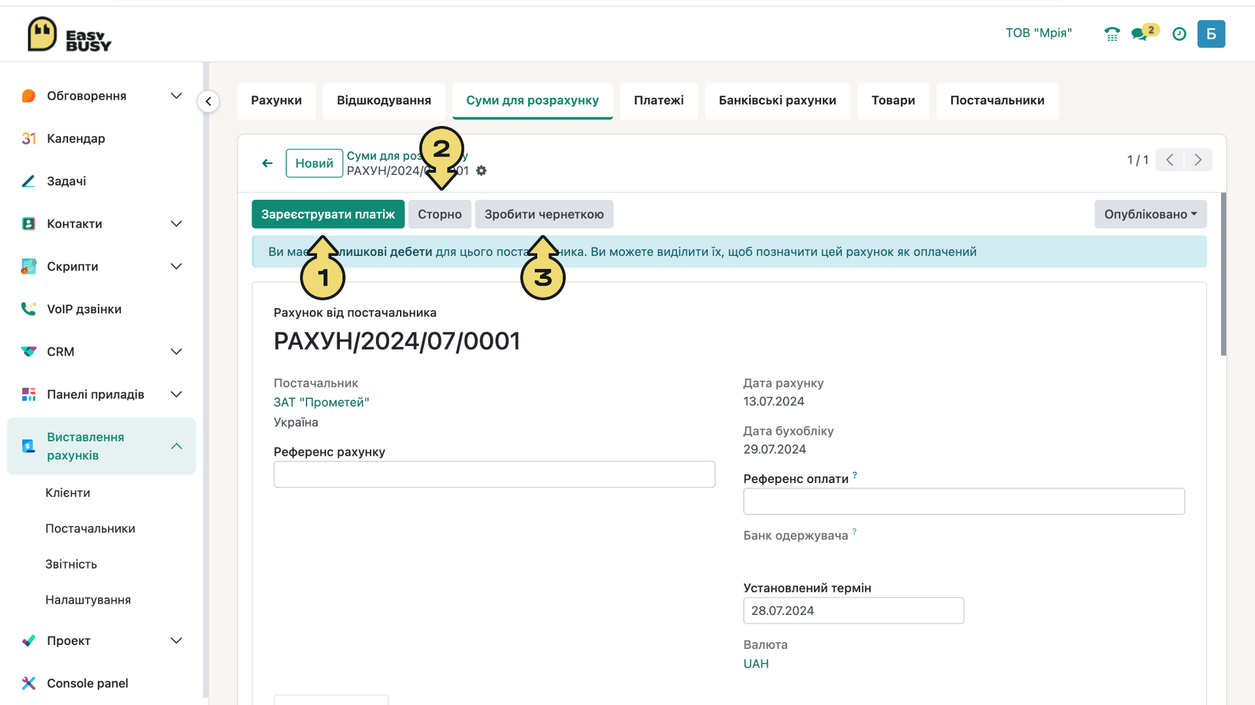Screen dimensions: 1255x705
Task: Open the ЗАТ "Прометей" vendor link
Action: (x=322, y=403)
